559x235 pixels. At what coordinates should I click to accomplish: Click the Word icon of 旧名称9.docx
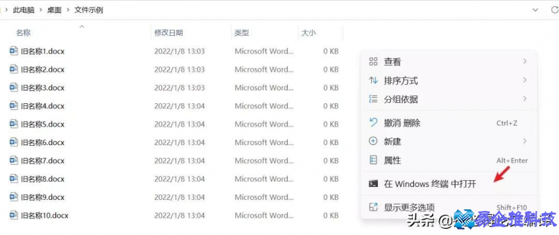click(x=13, y=197)
